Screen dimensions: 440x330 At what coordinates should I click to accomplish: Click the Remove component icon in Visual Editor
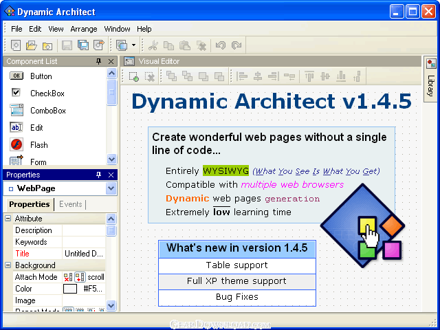pos(150,76)
